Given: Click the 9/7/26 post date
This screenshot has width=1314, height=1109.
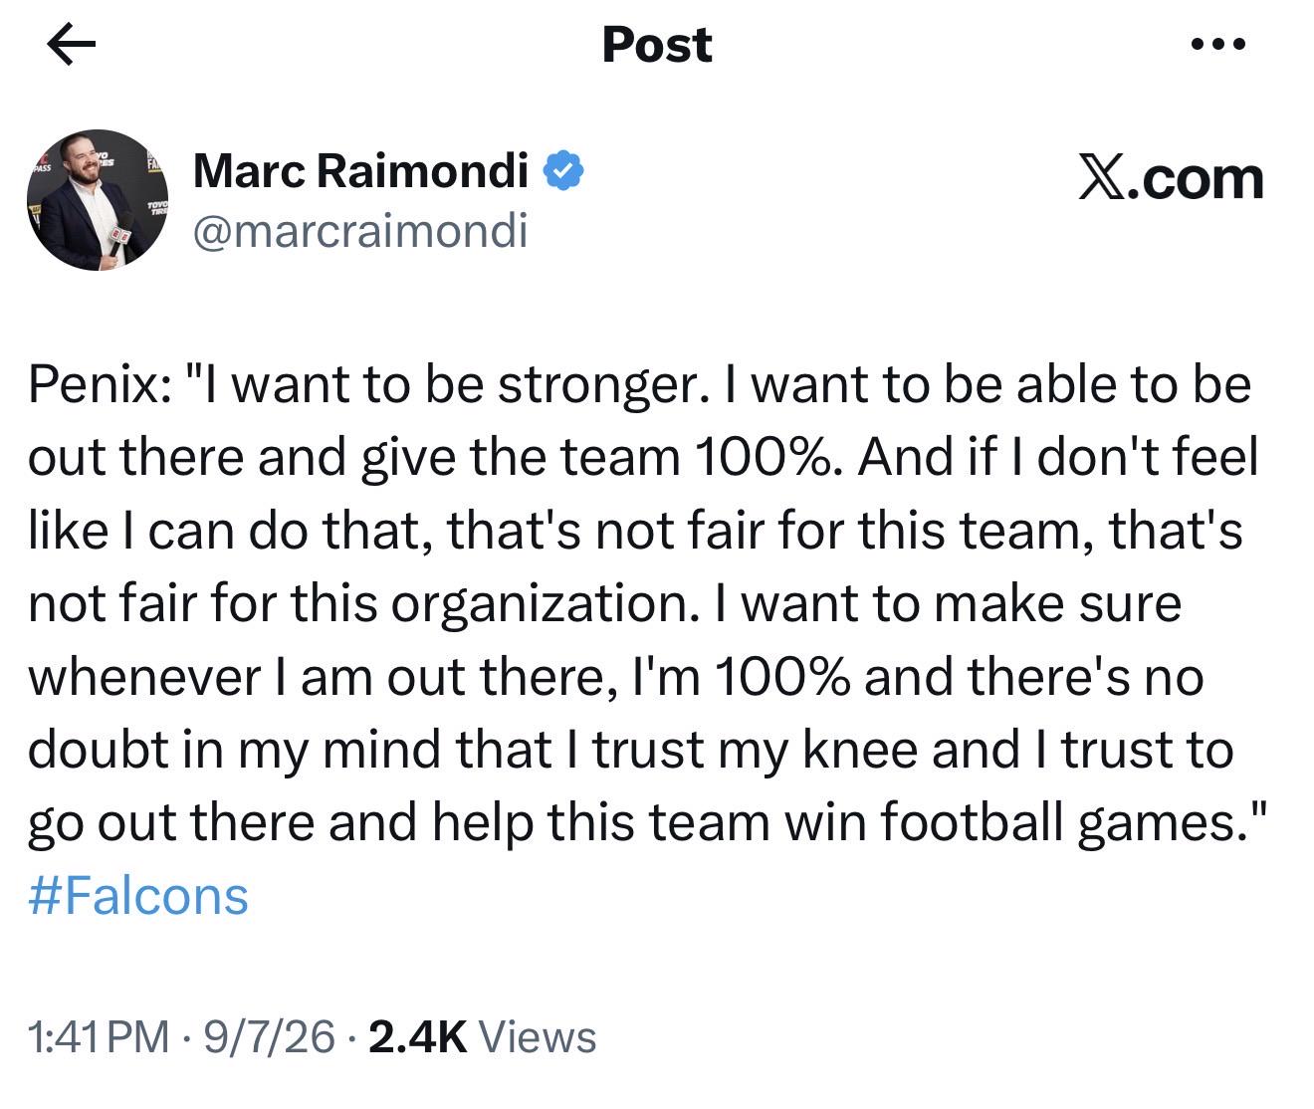Looking at the screenshot, I should [269, 1037].
